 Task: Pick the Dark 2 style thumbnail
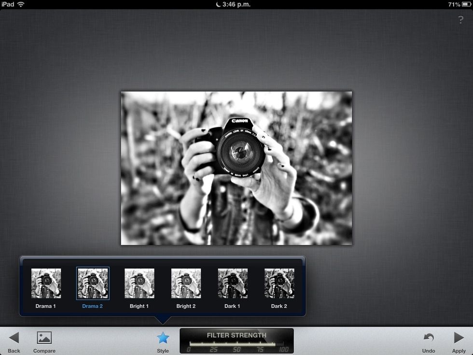[x=279, y=283]
